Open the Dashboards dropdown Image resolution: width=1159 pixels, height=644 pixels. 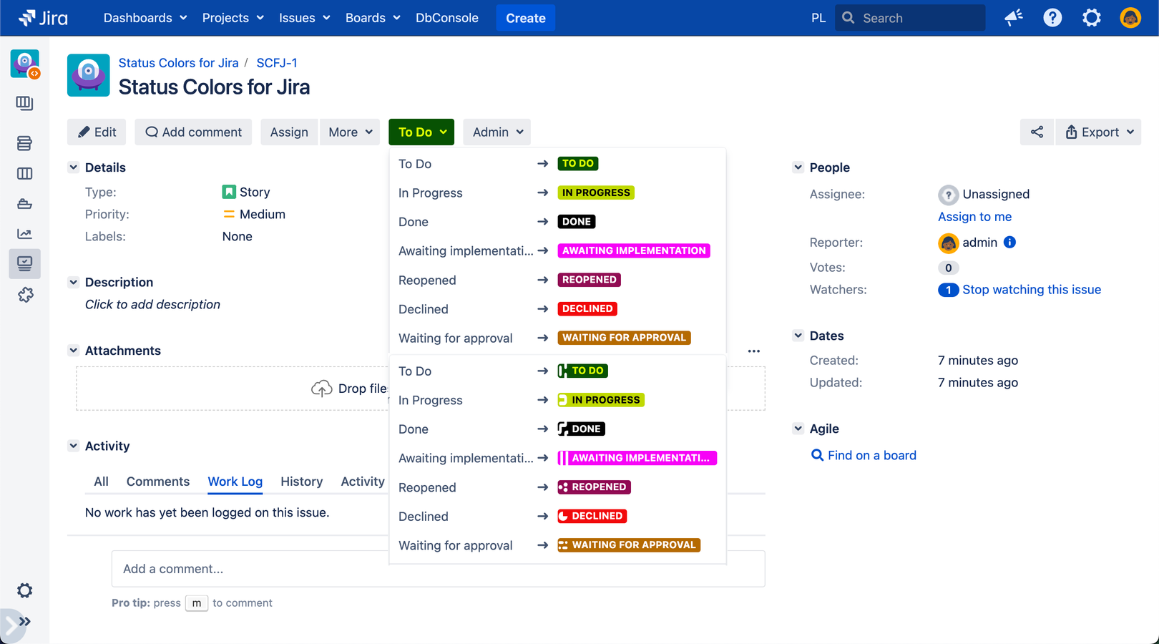(145, 18)
